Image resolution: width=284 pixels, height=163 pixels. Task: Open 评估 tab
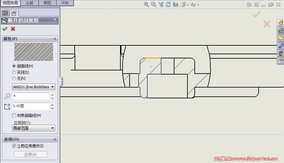click(65, 3)
